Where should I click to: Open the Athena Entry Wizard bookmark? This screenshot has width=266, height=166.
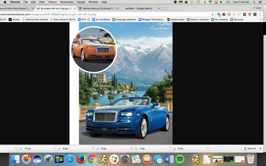pos(35,19)
